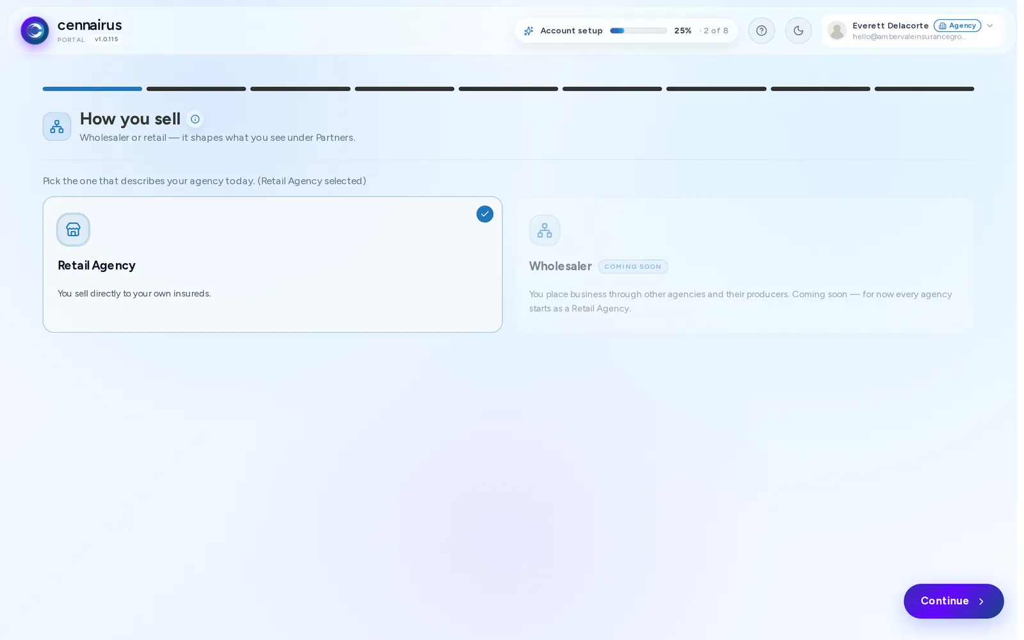Viewport: 1024px width, 640px height.
Task: Expand the Account setup progress pill
Action: (x=626, y=31)
